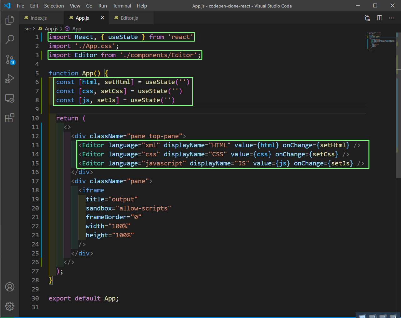Click width="100%" attribute
The image size is (401, 318).
pos(108,226)
